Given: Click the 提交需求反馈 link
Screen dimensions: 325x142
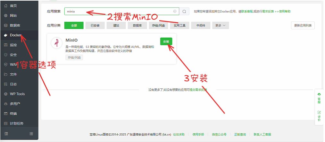Looking at the screenshot, I should click(x=198, y=90).
